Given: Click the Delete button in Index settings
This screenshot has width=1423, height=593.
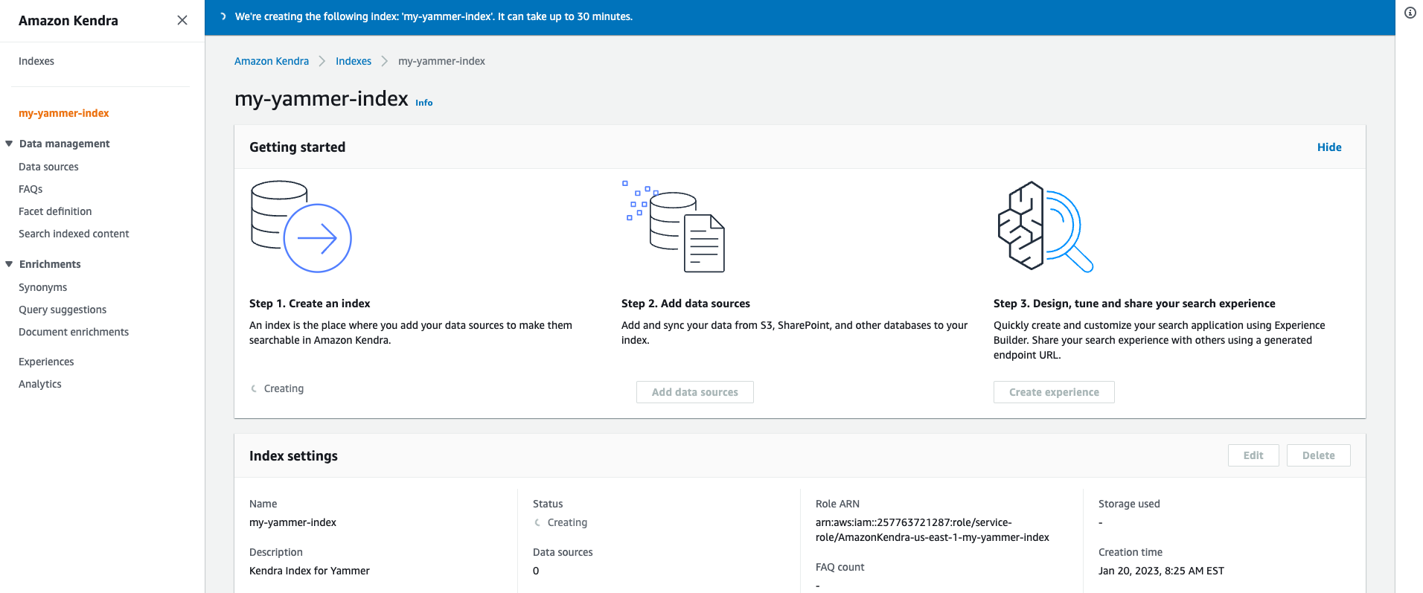Looking at the screenshot, I should click(1319, 455).
